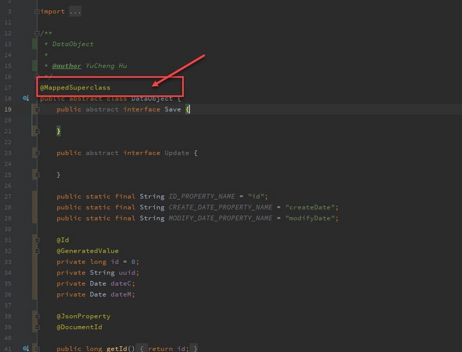Click the 'uuid' field name
Viewport: 462px width, 352px height.
pyautogui.click(x=127, y=272)
